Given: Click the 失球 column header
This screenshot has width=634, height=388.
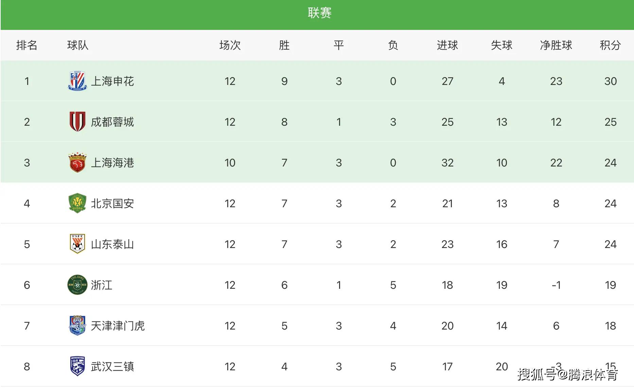Looking at the screenshot, I should tap(501, 45).
